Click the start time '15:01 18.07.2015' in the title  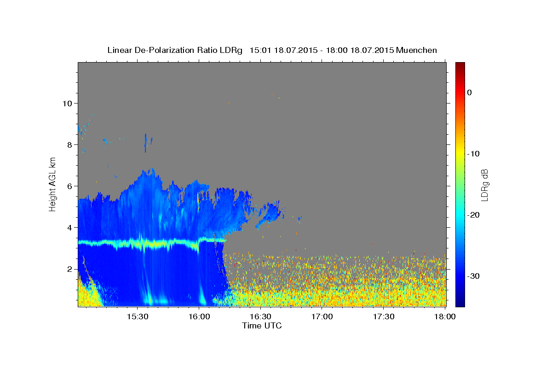(283, 50)
